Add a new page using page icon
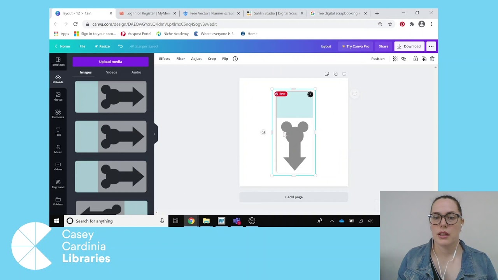The image size is (498, 280). pyautogui.click(x=344, y=74)
